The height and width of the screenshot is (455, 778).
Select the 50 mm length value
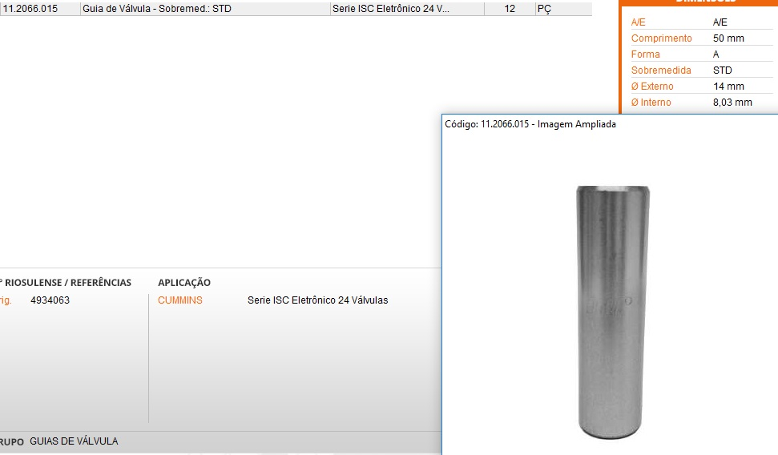(728, 38)
